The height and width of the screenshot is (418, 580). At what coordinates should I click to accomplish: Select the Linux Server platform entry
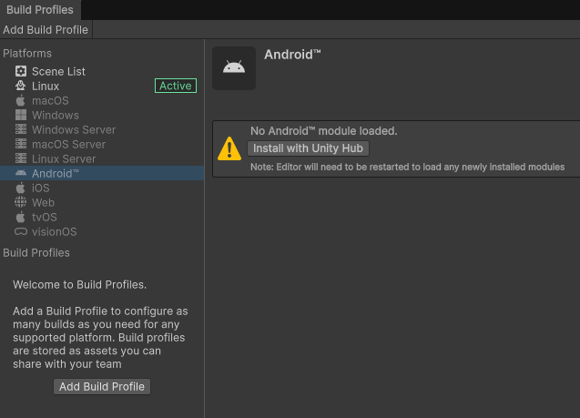pos(64,158)
